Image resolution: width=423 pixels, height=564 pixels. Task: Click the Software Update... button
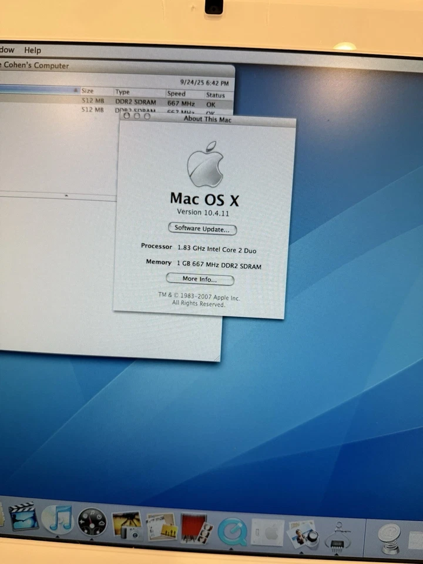tap(202, 229)
